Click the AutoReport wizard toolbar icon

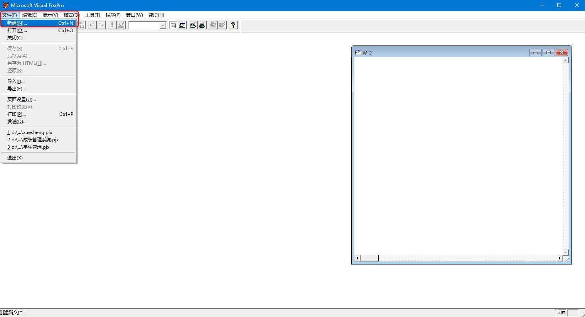pyautogui.click(x=222, y=25)
